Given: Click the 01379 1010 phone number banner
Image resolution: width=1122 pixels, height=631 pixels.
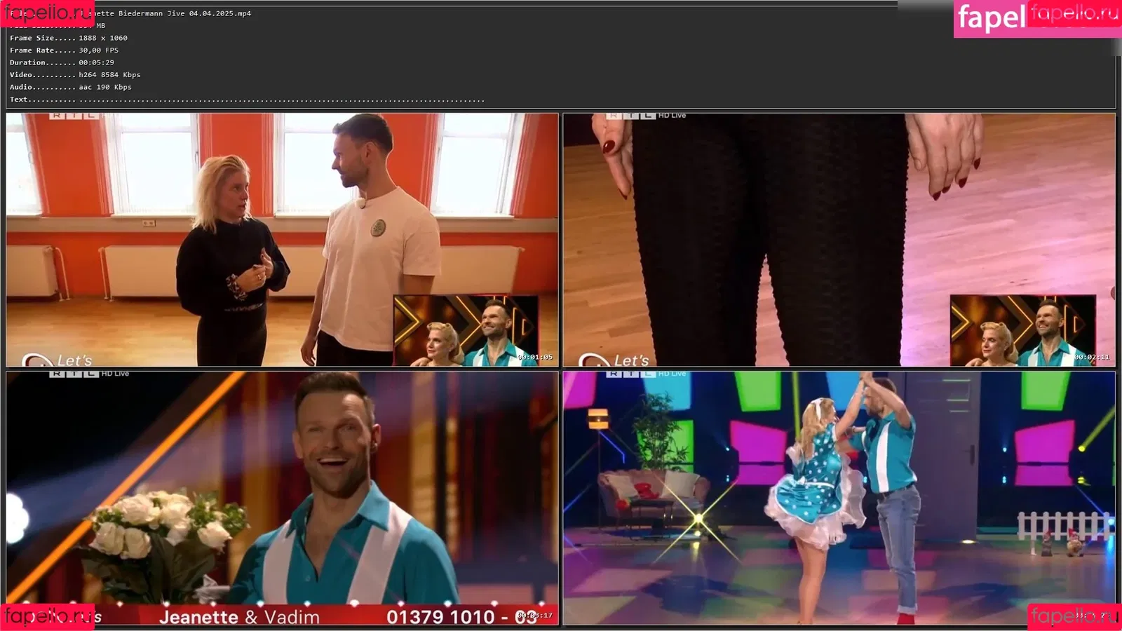Looking at the screenshot, I should coord(440,617).
